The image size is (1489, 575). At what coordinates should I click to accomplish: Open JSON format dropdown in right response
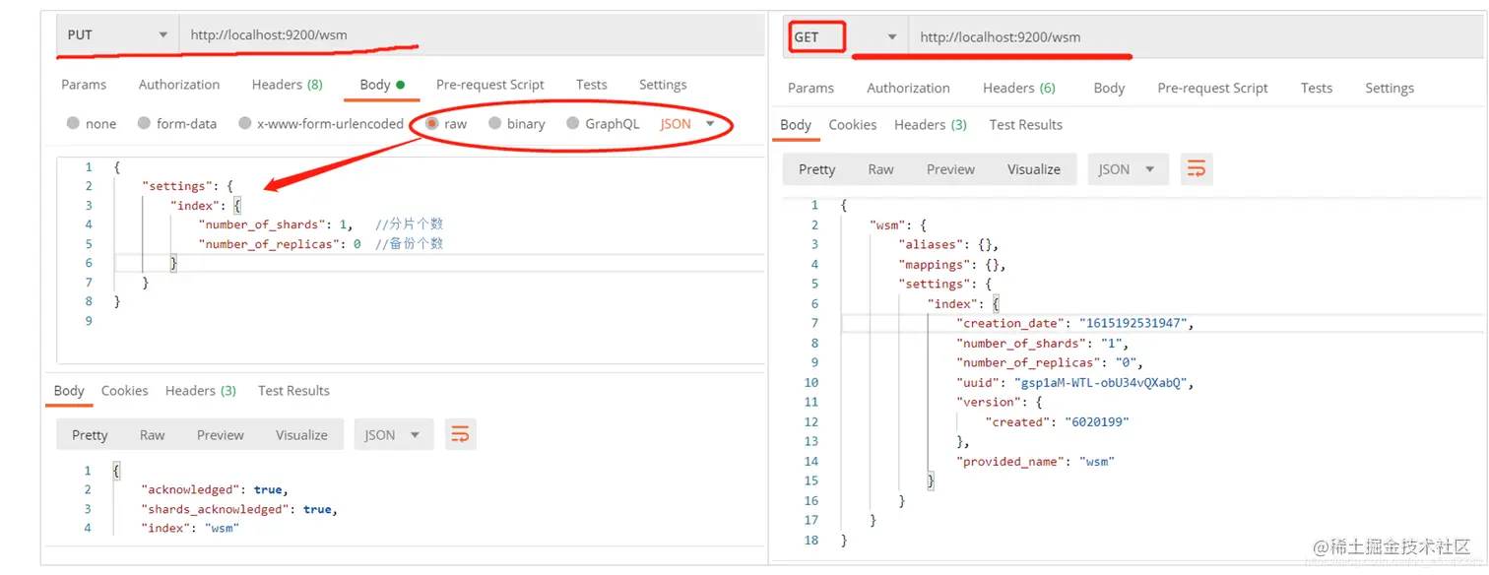click(x=1127, y=169)
